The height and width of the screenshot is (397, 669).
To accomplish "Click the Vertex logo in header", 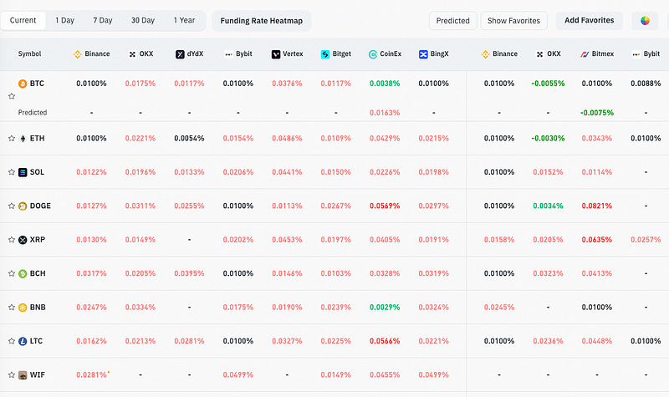I will click(x=276, y=54).
